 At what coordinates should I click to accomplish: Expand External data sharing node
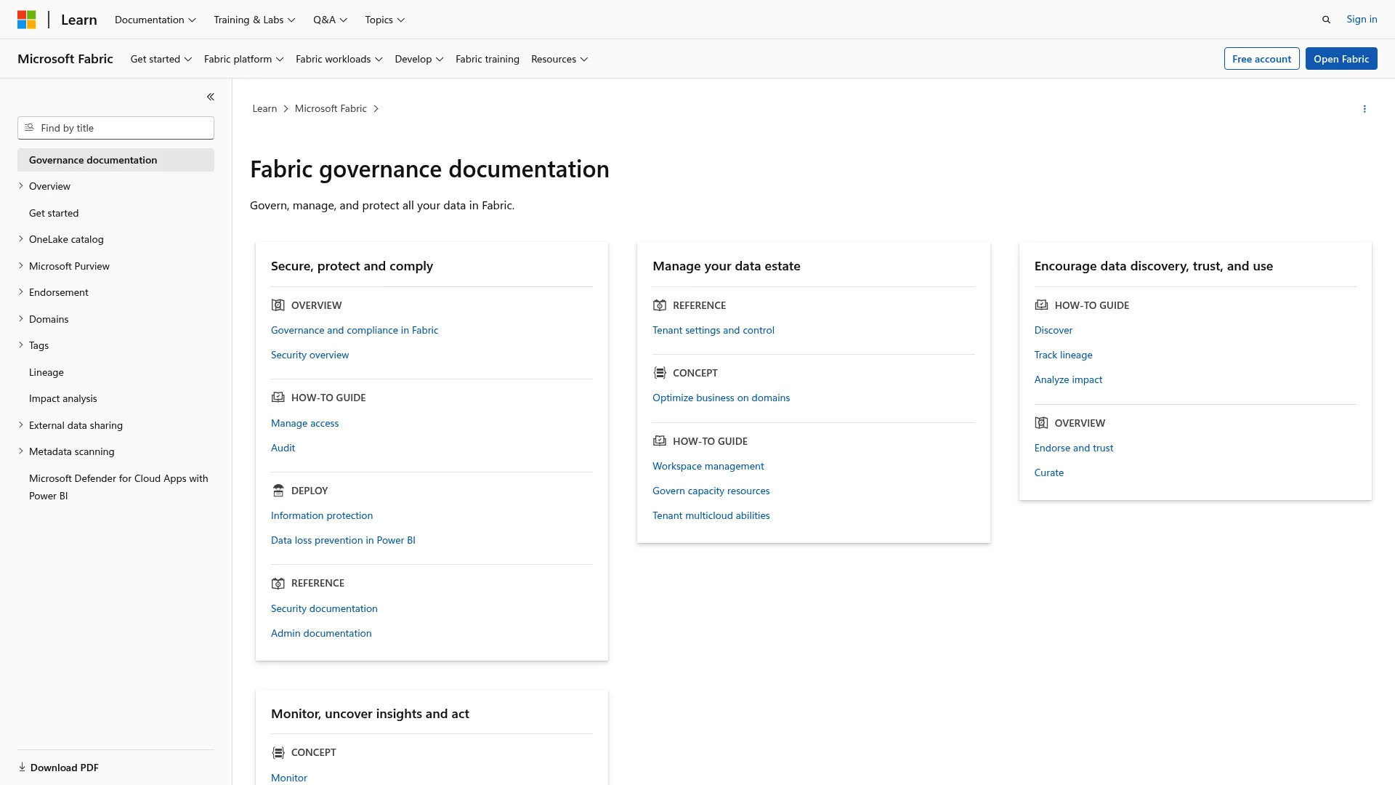click(21, 425)
